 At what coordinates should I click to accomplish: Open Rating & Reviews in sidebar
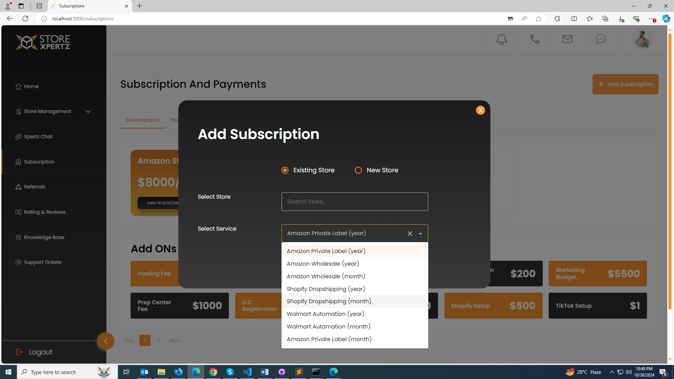coord(54,212)
